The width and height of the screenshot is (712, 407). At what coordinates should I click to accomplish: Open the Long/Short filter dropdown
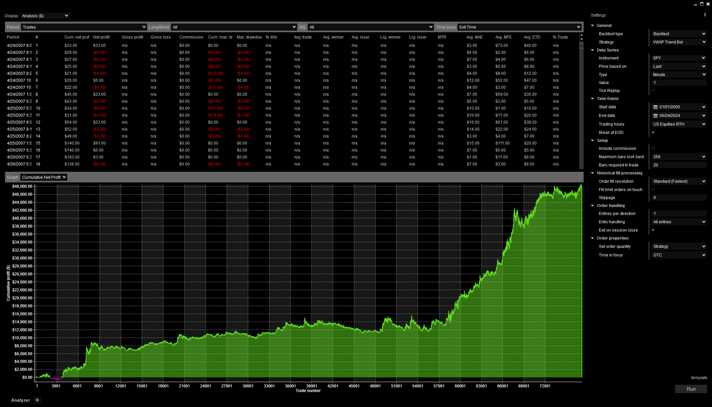tap(234, 27)
